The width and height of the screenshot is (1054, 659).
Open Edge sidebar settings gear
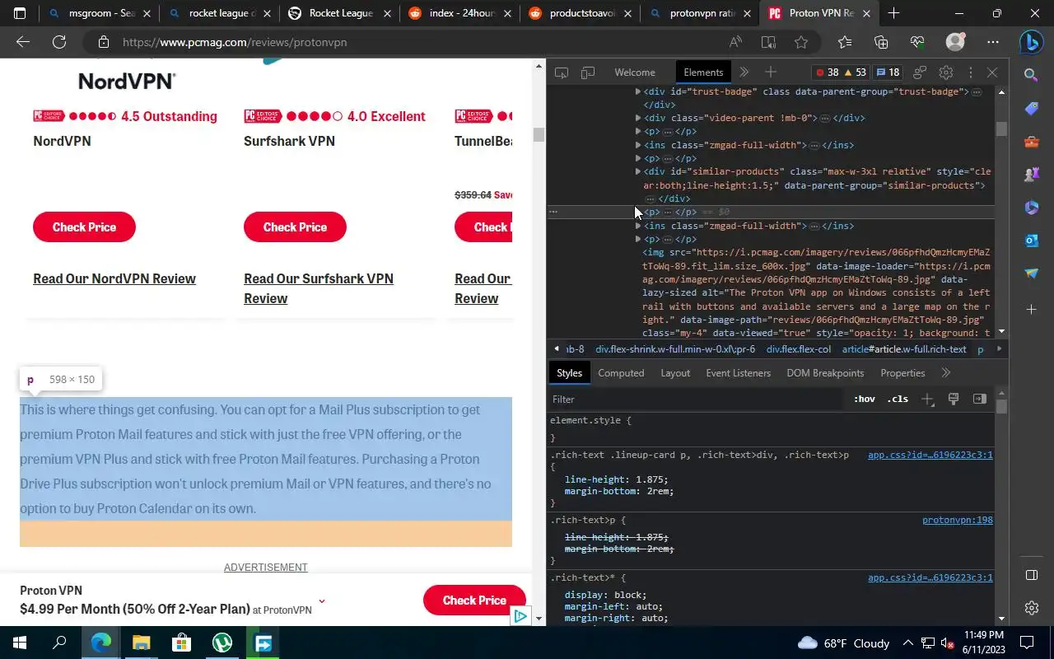click(1032, 608)
